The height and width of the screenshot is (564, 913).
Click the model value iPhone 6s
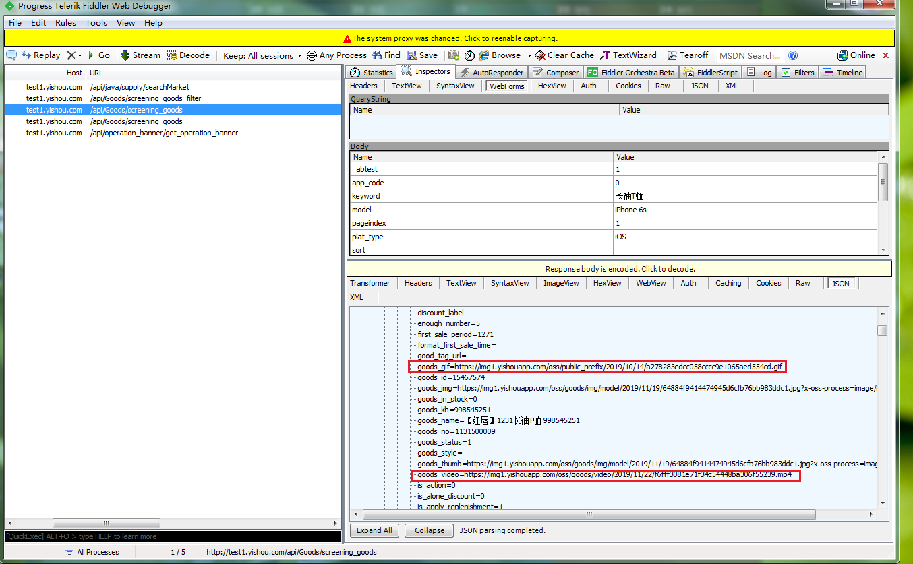click(745, 210)
